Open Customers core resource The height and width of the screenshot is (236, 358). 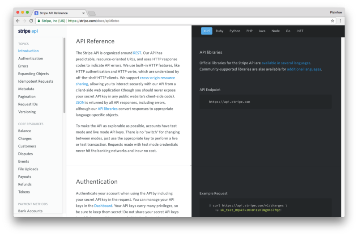click(27, 146)
